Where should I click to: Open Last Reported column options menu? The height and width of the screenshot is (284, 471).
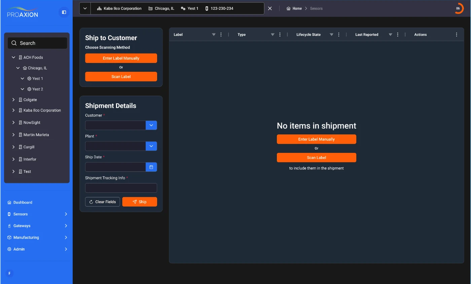tap(398, 35)
